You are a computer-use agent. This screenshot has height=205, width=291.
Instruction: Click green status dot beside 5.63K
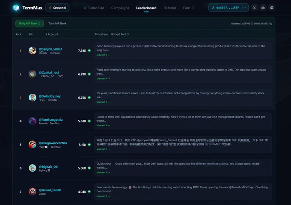[89, 121]
